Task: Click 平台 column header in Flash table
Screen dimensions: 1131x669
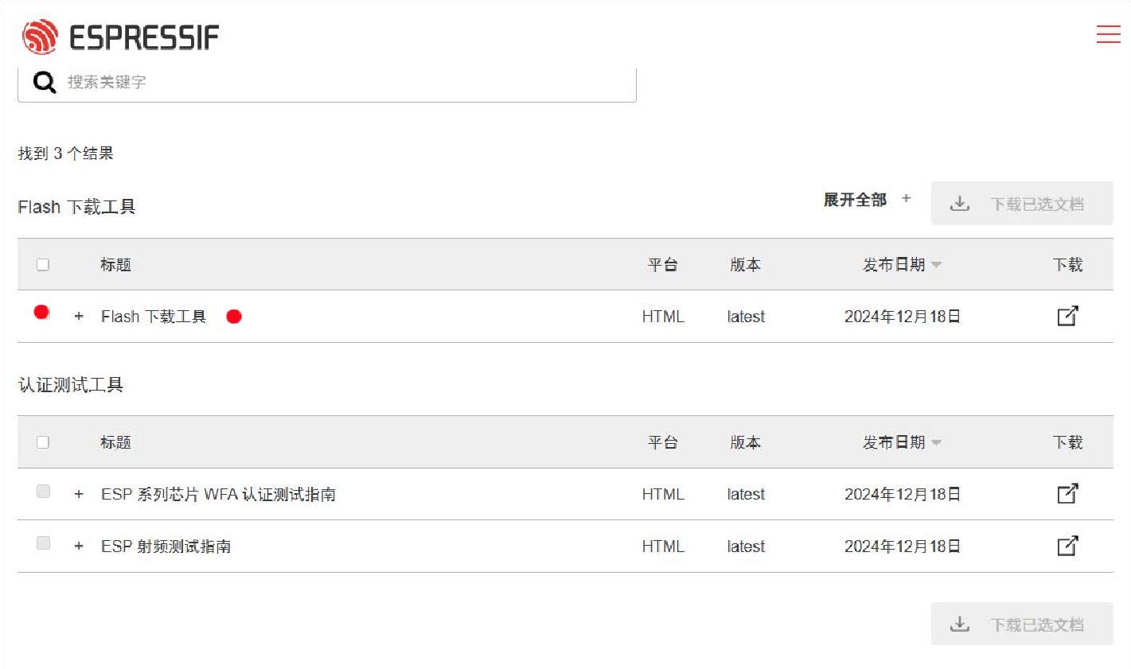Action: click(663, 264)
